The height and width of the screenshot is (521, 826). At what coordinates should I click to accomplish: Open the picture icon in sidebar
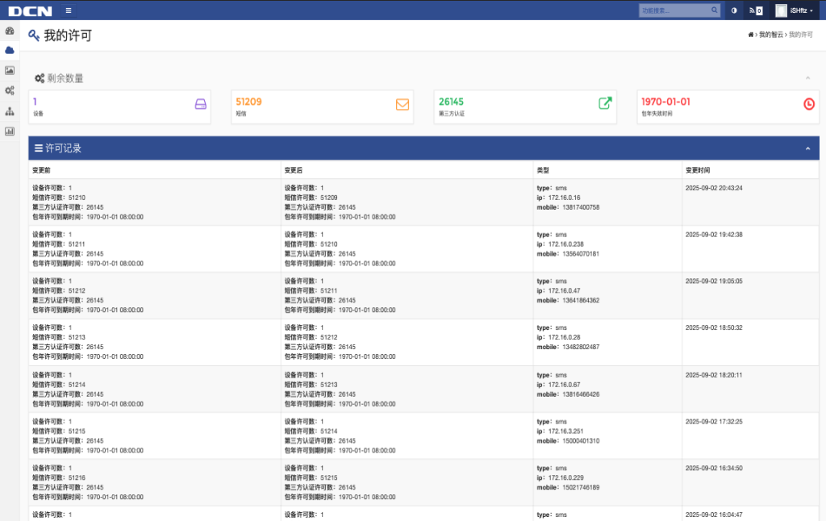(10, 70)
